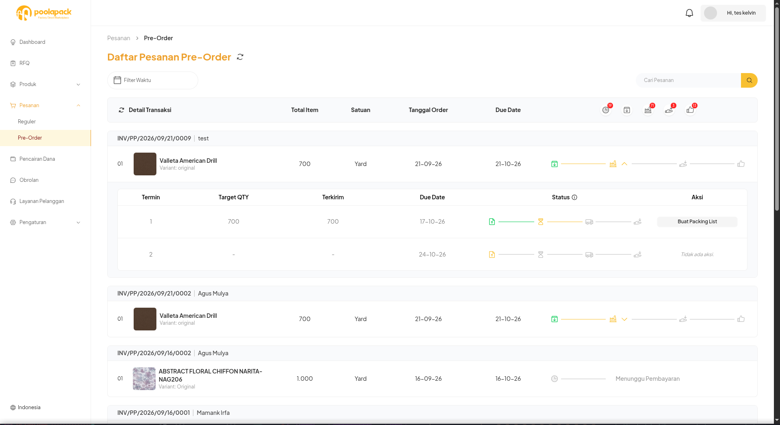780x425 pixels.
Task: Click the info icon beside Status header
Action: [574, 197]
